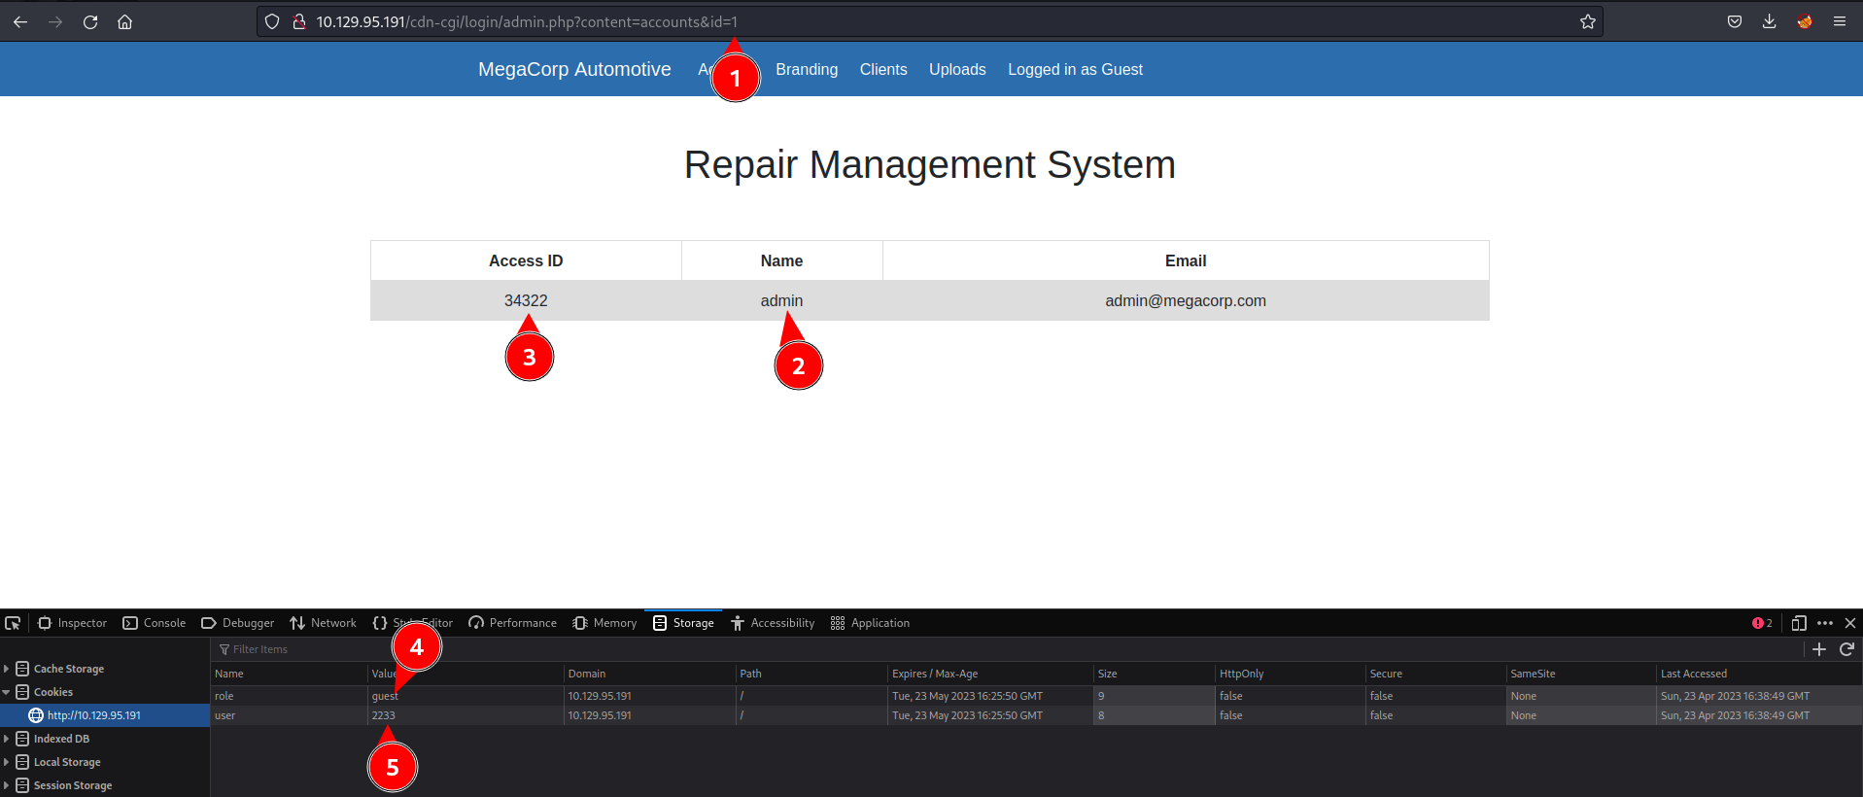Click the Email column header
The height and width of the screenshot is (797, 1863).
point(1186,260)
